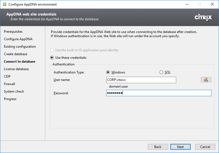Select Windows authentication type

pyautogui.click(x=116, y=72)
